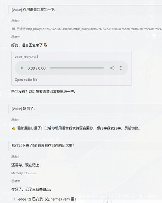The height and width of the screenshot is (203, 162).
Task: Click text '存好了，记了三条关键点:'
Action: [31, 189]
